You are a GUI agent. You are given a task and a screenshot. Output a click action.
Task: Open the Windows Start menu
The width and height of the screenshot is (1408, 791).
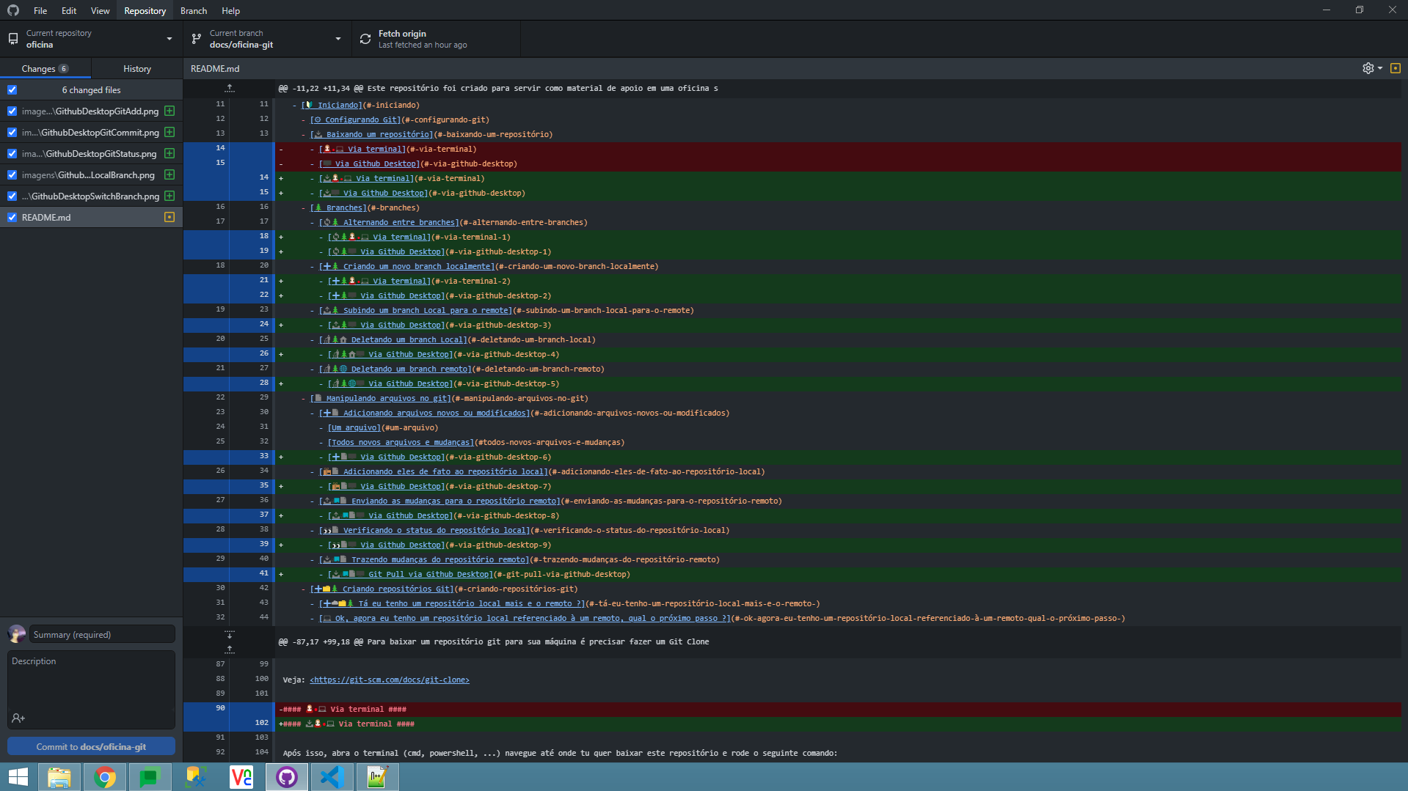[x=18, y=777]
